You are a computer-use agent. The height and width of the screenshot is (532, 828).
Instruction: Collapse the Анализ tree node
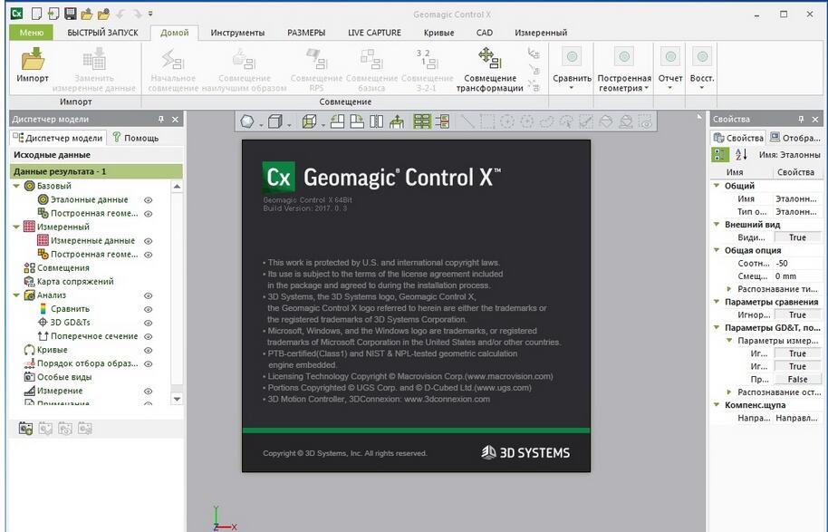[x=16, y=295]
